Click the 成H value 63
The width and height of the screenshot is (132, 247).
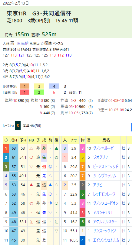(x=14, y=148)
